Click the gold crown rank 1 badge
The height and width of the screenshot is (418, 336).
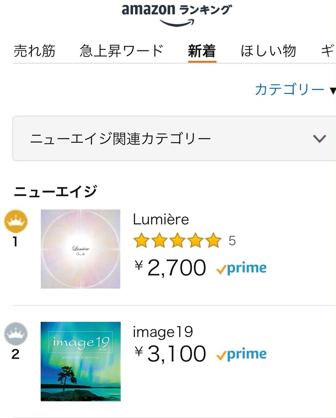16,221
